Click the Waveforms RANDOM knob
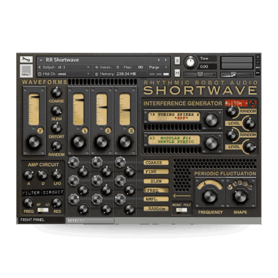 click(56, 146)
